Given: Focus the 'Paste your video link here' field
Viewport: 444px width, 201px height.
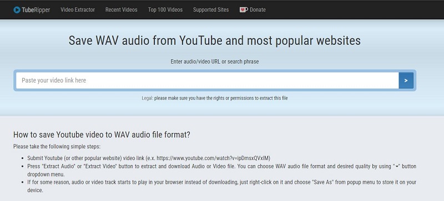Looking at the screenshot, I should tap(207, 80).
